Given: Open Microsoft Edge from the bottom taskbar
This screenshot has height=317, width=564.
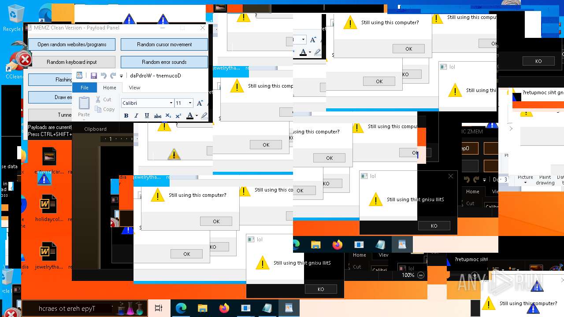Looking at the screenshot, I should click(181, 309).
